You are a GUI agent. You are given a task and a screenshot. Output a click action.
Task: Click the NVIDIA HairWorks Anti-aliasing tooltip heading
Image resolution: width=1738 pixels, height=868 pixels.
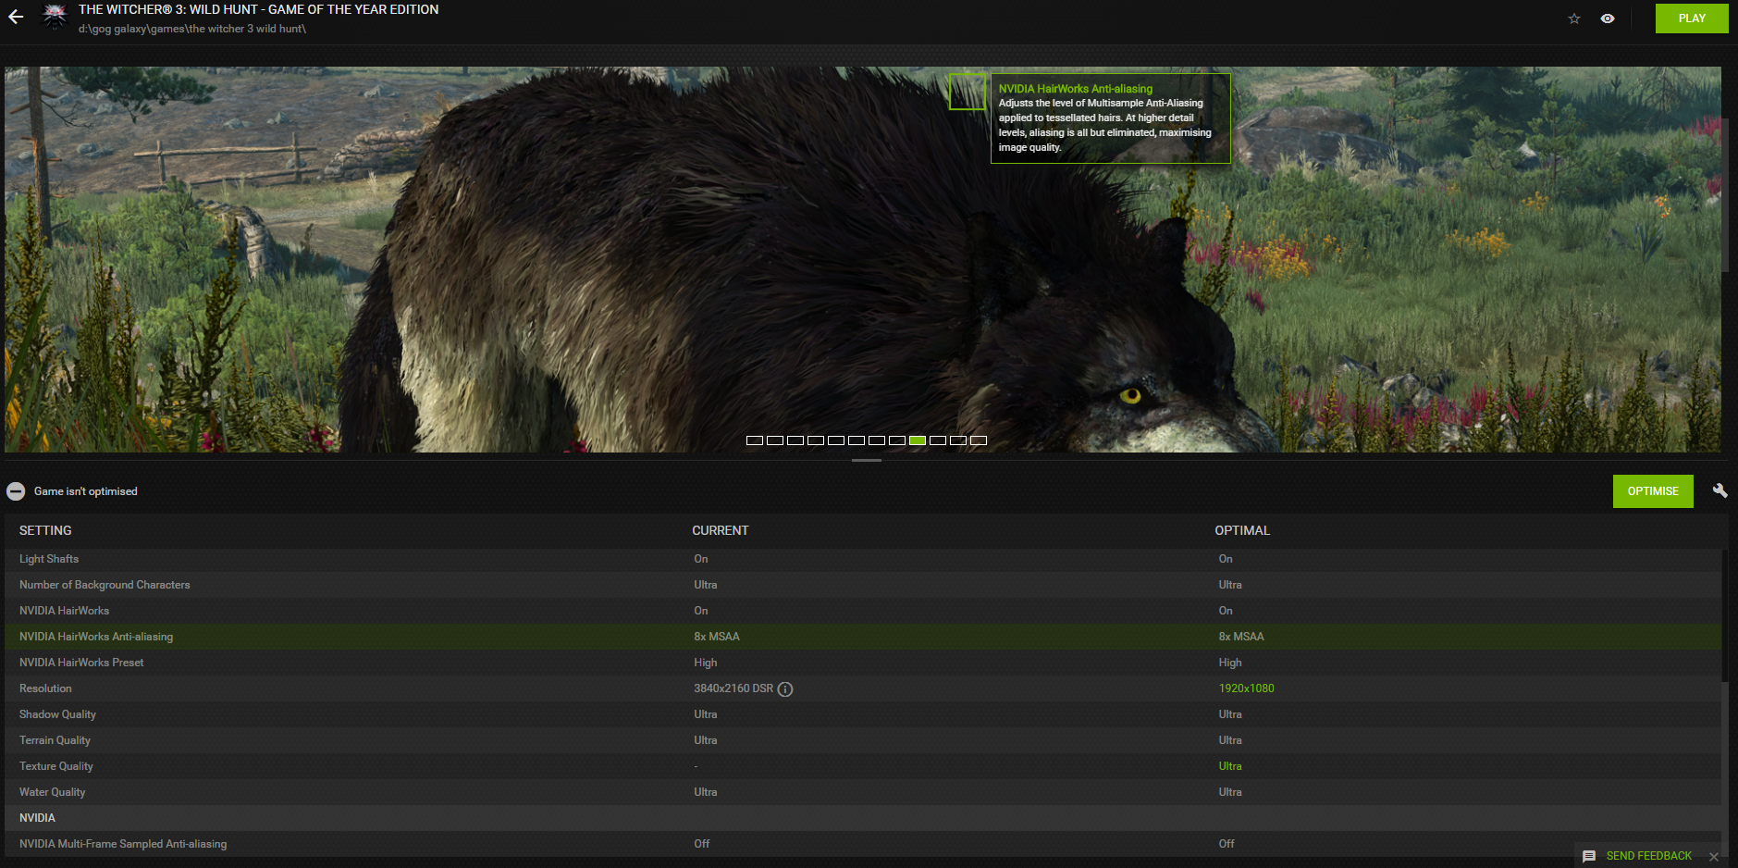[1076, 89]
